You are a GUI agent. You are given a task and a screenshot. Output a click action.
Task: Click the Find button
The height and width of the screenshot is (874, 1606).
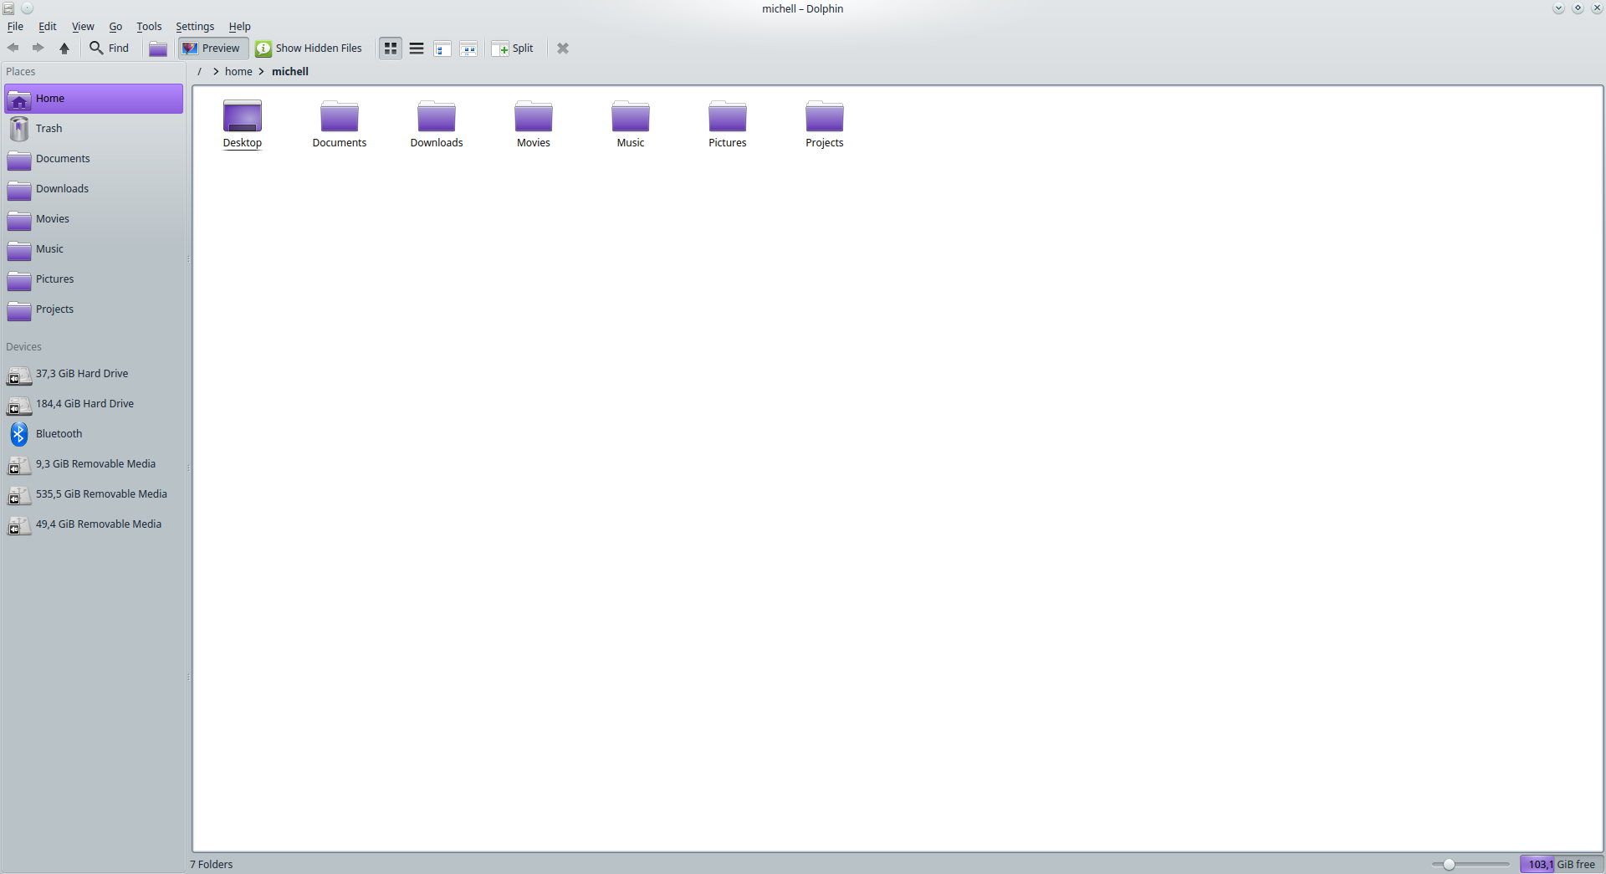pyautogui.click(x=110, y=49)
